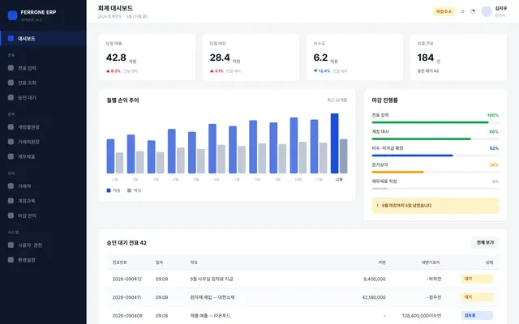Viewport: 519px width, 324px height.
Task: Click the amount 8,400,000
Action: tap(375, 279)
